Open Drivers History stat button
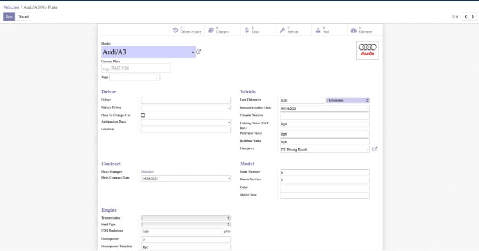The width and height of the screenshot is (479, 251). [187, 30]
